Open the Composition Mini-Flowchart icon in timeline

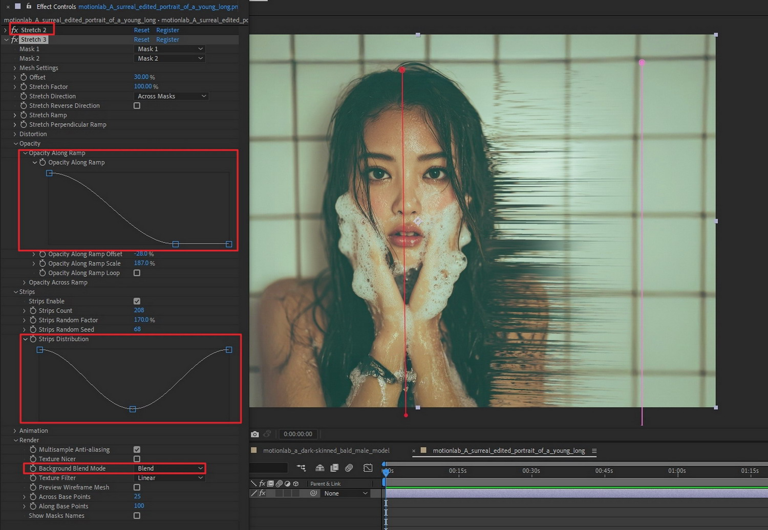tap(301, 468)
